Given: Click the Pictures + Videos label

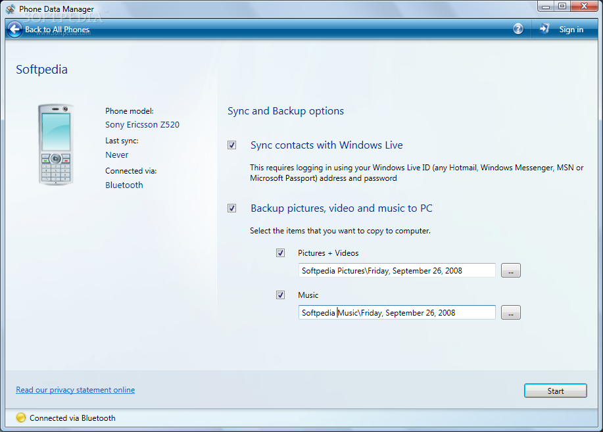Looking at the screenshot, I should coord(328,253).
